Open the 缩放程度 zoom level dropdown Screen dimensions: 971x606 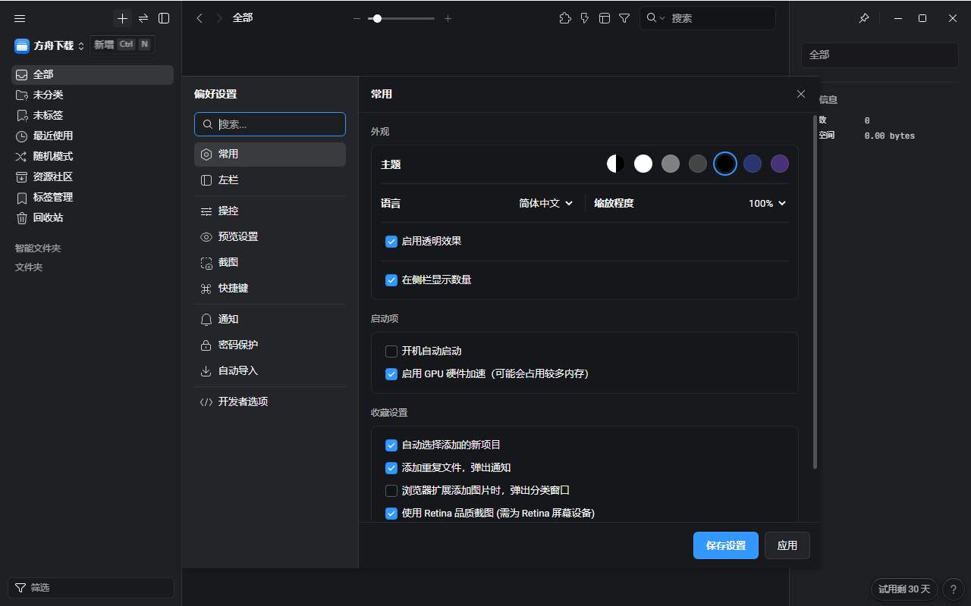(766, 203)
